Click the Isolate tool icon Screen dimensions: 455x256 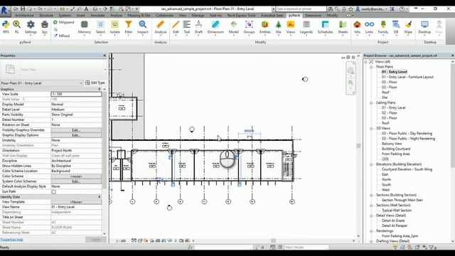[x=115, y=27]
